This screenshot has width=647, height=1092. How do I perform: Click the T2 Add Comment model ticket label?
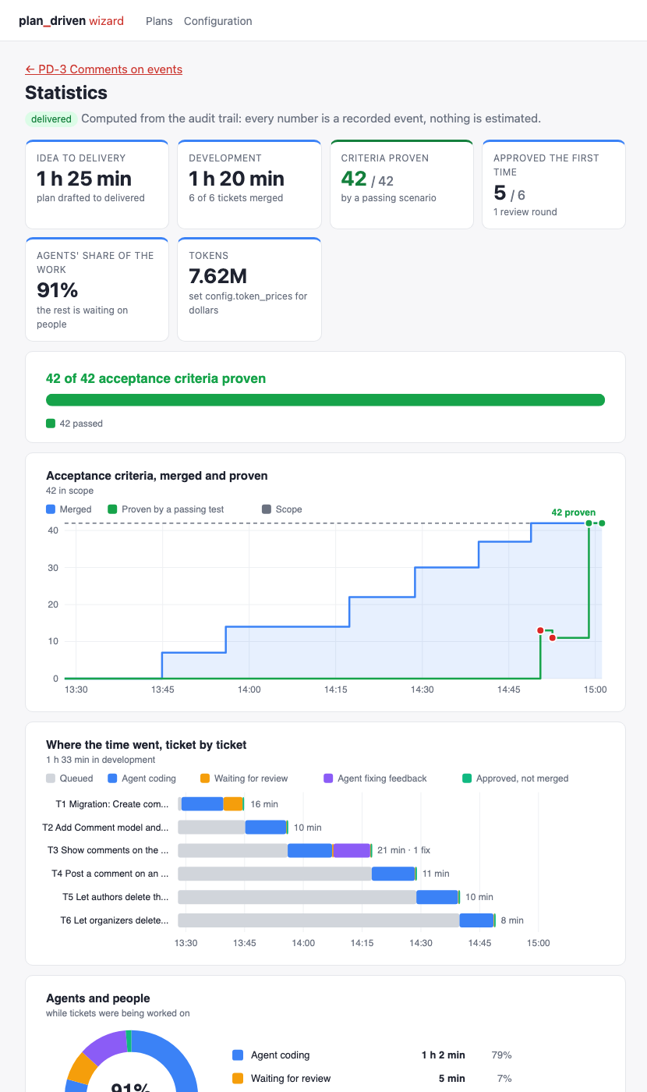[106, 828]
